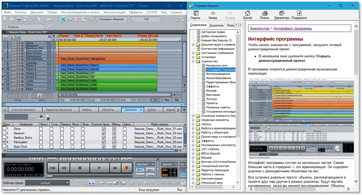Screen dimensions: 362x195
Task: Click the Найти search input field
Action: click(25, 27)
